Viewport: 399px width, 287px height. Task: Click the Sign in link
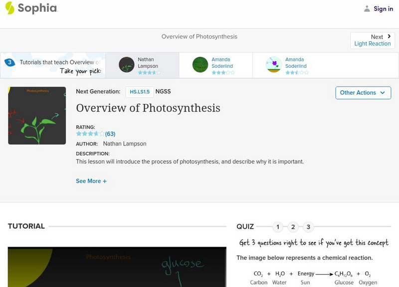382,8
